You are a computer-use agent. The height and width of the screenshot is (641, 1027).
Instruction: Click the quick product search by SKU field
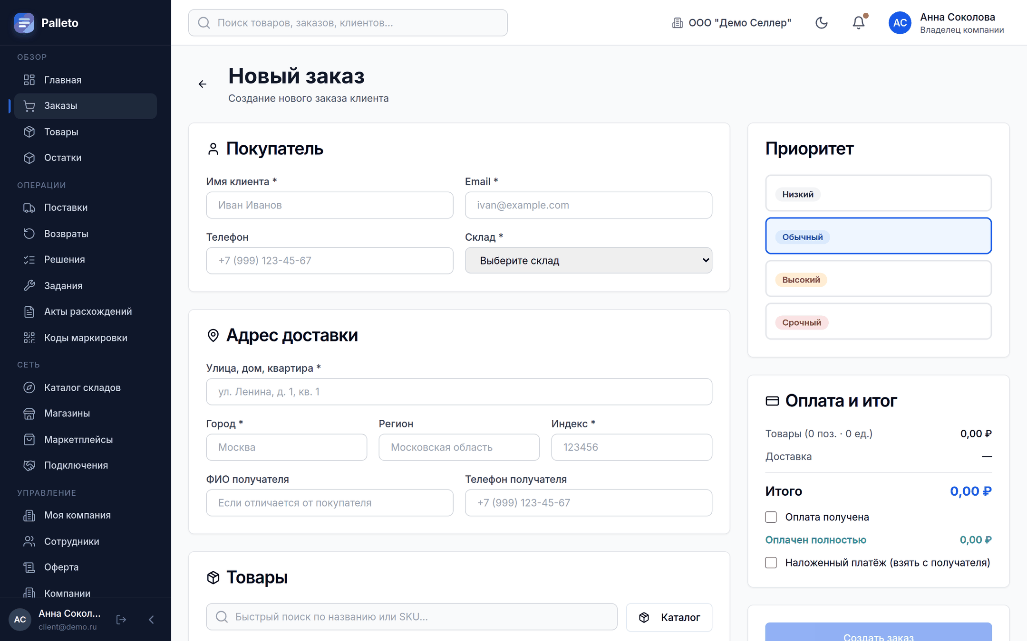coord(411,617)
